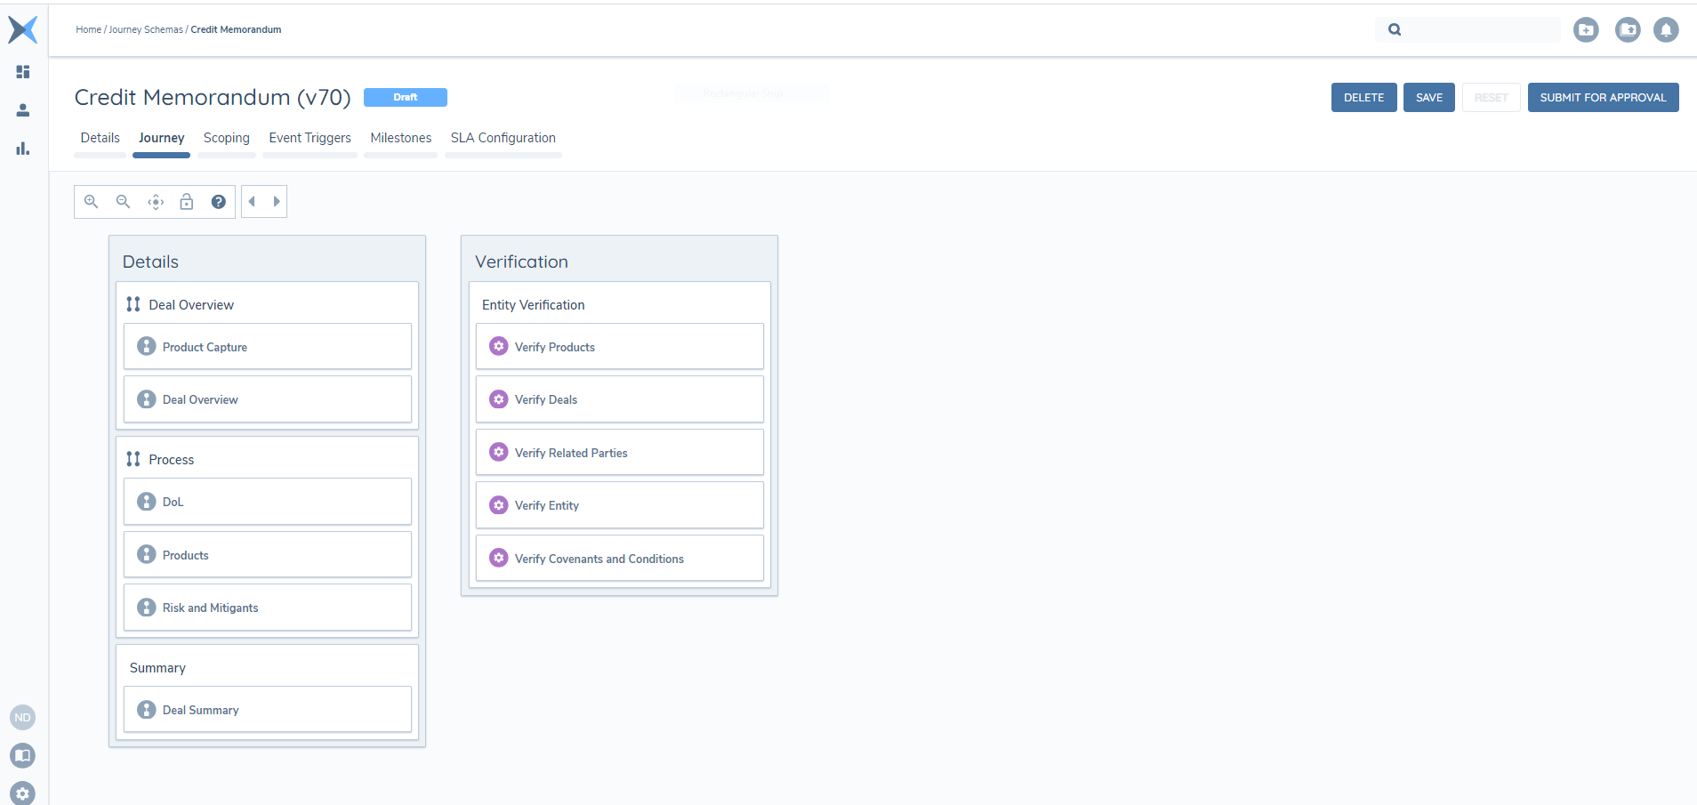Viewport: 1697px width, 805px height.
Task: Click the upload folder icon in header
Action: [x=1627, y=29]
